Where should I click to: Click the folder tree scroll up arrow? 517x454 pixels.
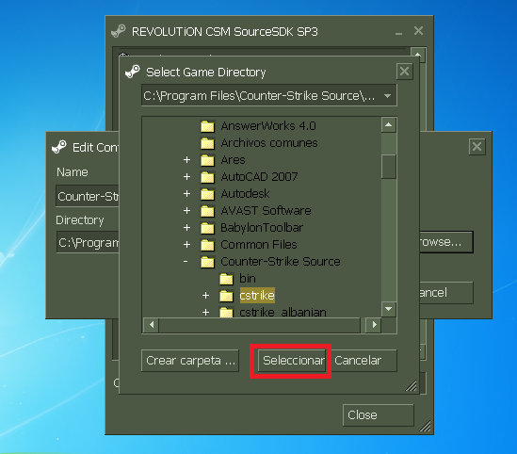click(x=389, y=124)
